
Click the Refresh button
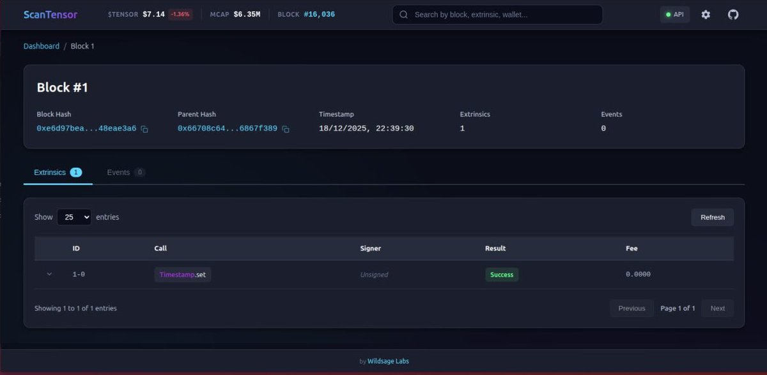point(712,217)
